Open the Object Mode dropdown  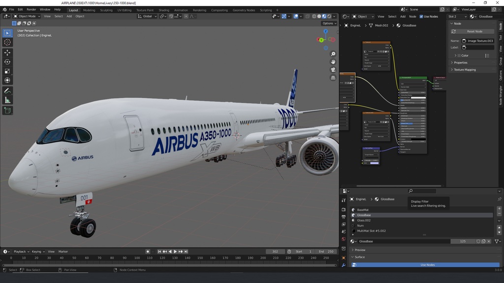28,16
